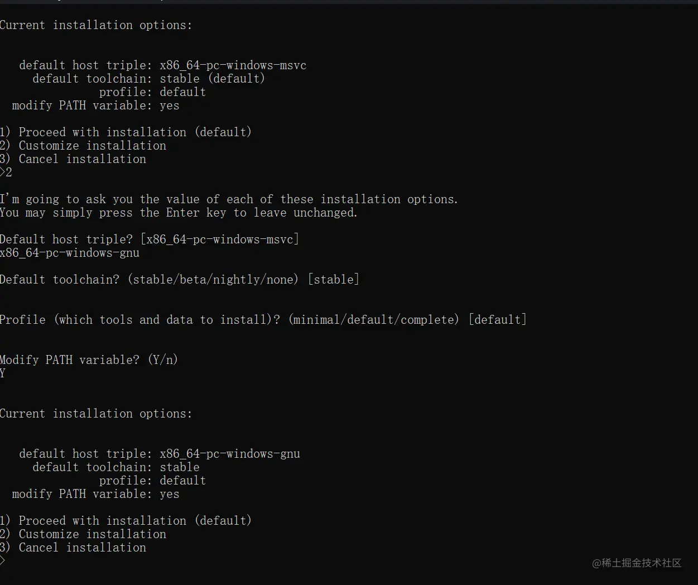Click the typed 'x86_64-pc-windows-gnu' answer line
Image resolution: width=698 pixels, height=585 pixels.
pos(70,253)
